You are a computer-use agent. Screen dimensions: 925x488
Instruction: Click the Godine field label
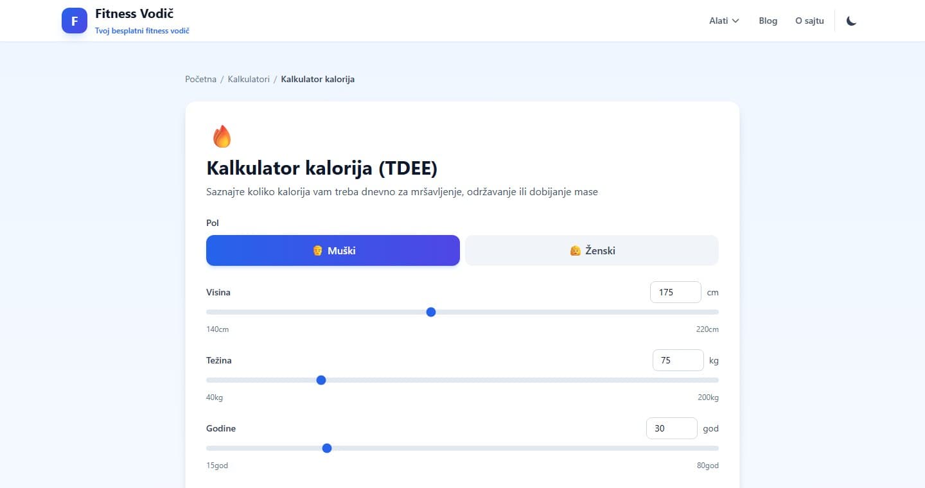coord(221,428)
